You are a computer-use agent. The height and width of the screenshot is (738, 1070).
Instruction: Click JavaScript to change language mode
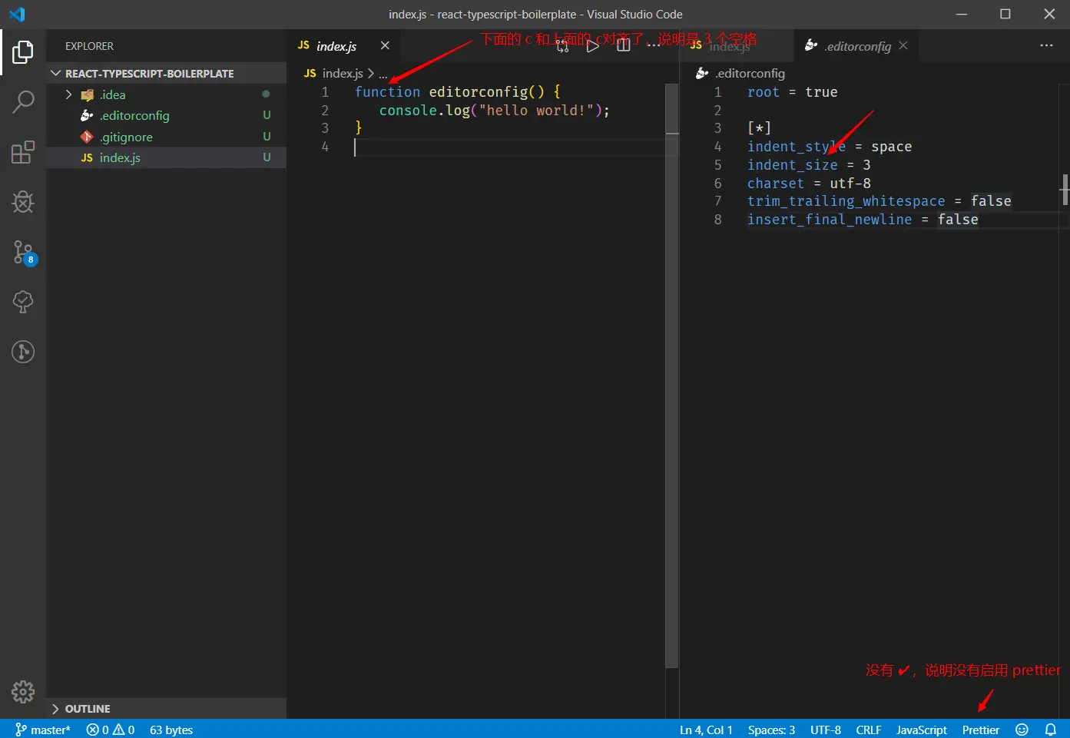point(921,730)
